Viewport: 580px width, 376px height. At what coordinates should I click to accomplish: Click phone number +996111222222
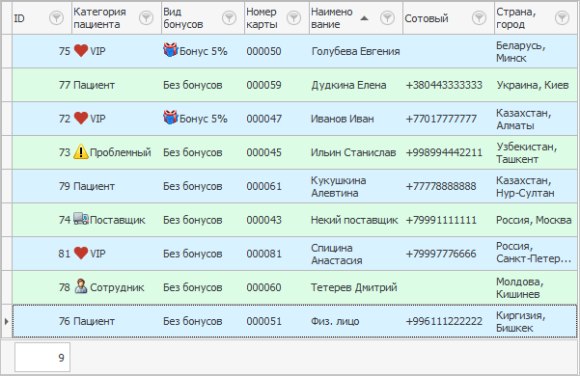pyautogui.click(x=444, y=321)
